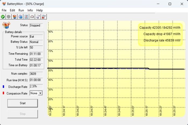The image size is (188, 125).
Task: Click the battery logo beside Status
Action: pyautogui.click(x=6, y=25)
